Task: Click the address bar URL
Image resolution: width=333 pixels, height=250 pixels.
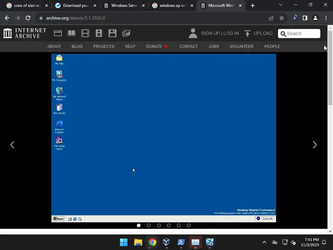Action: tap(75, 18)
